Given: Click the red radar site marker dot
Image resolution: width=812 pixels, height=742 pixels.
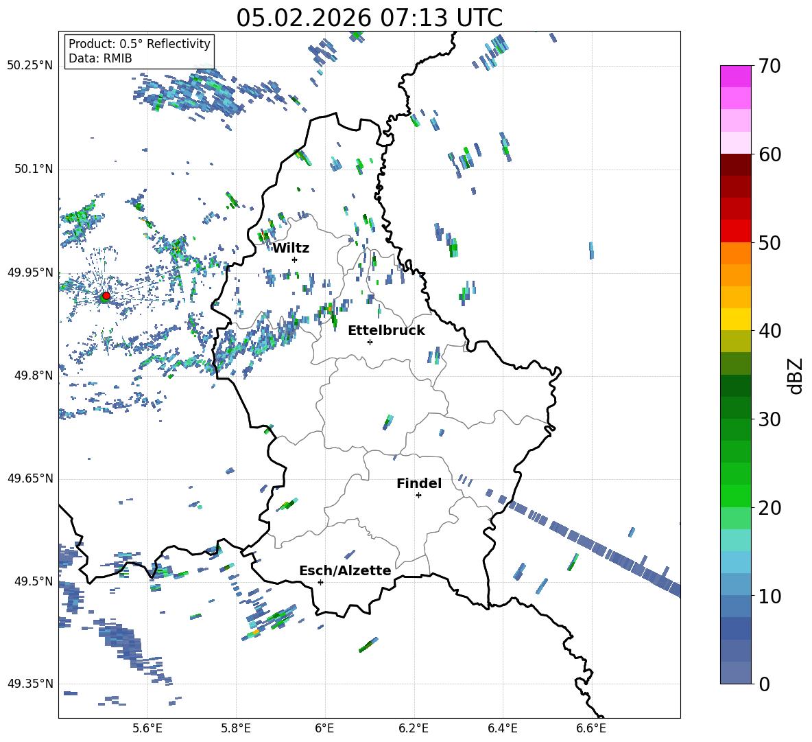Looking at the screenshot, I should [106, 295].
